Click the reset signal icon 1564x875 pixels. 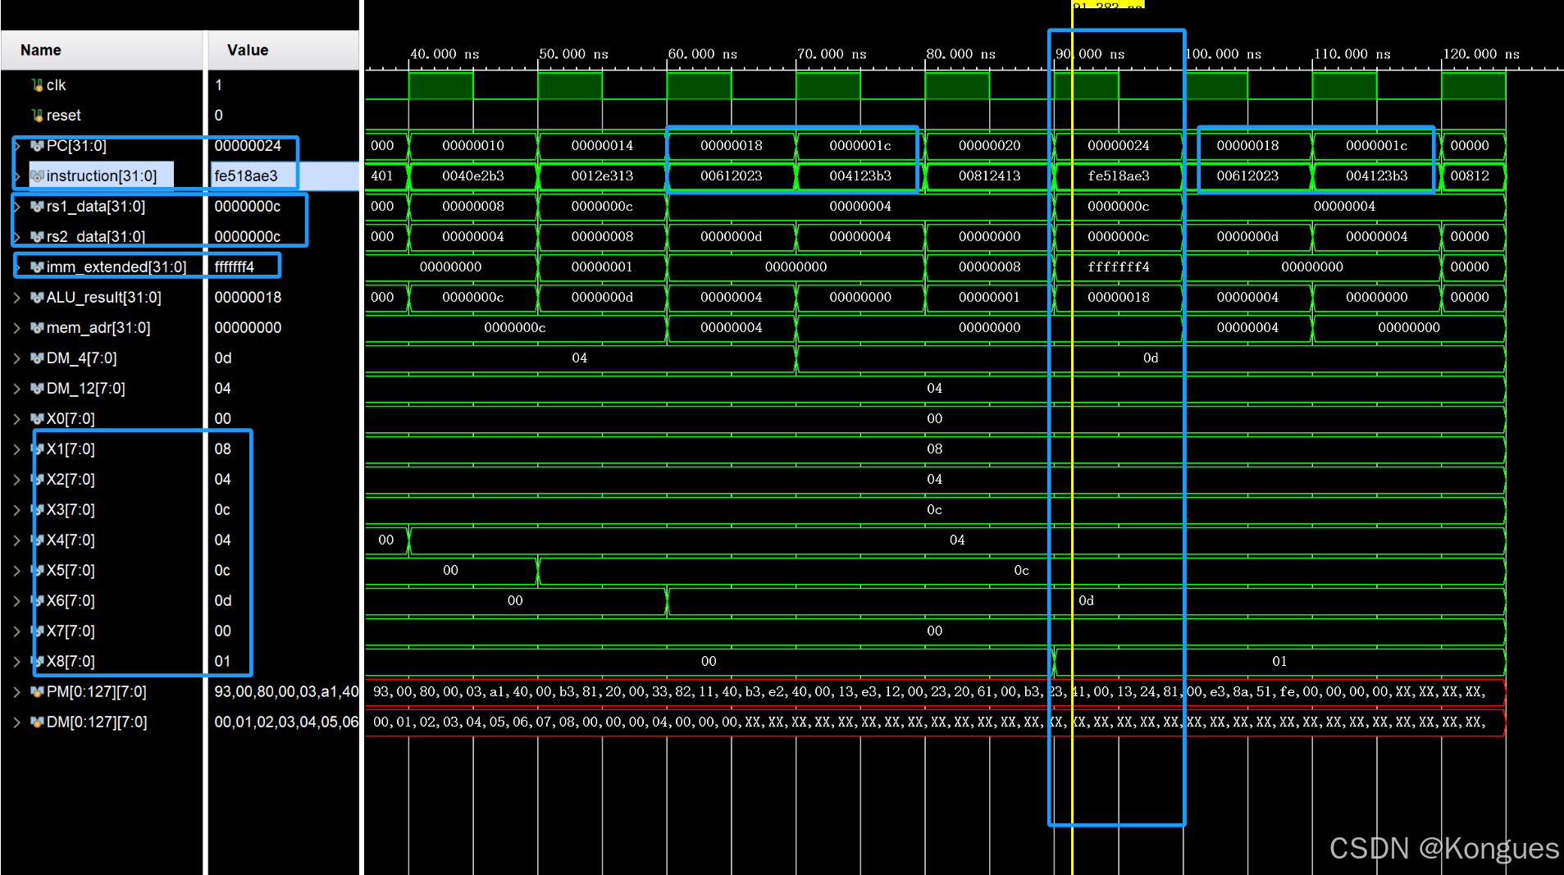[x=37, y=115]
